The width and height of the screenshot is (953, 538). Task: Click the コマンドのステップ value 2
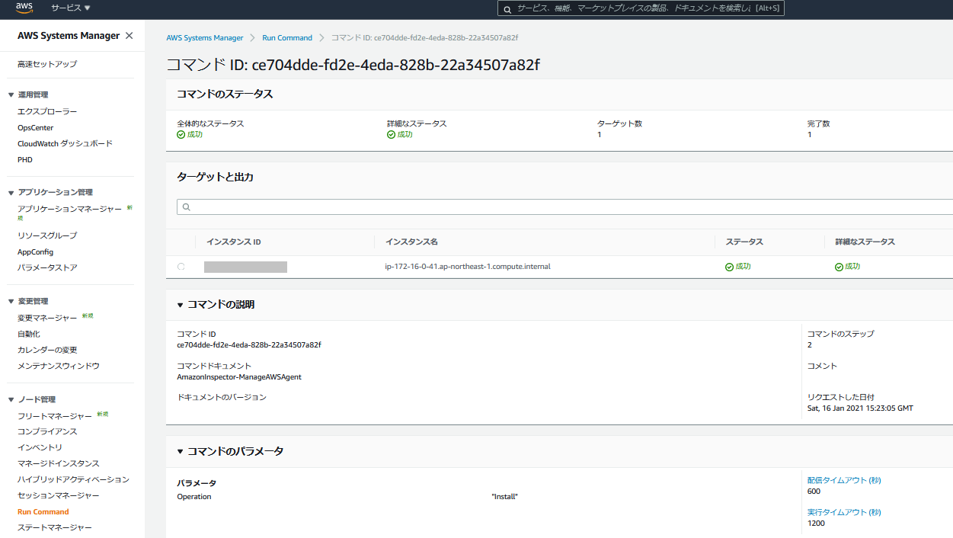[x=810, y=344]
